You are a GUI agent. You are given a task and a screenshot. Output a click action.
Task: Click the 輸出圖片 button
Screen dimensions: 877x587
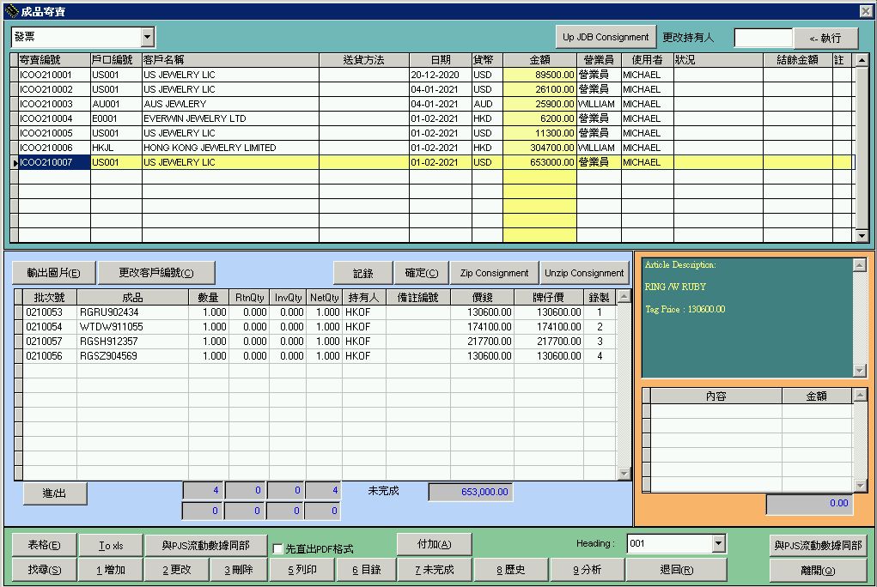click(x=54, y=273)
